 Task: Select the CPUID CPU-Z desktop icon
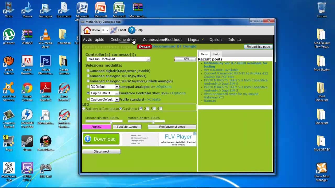pos(27,172)
